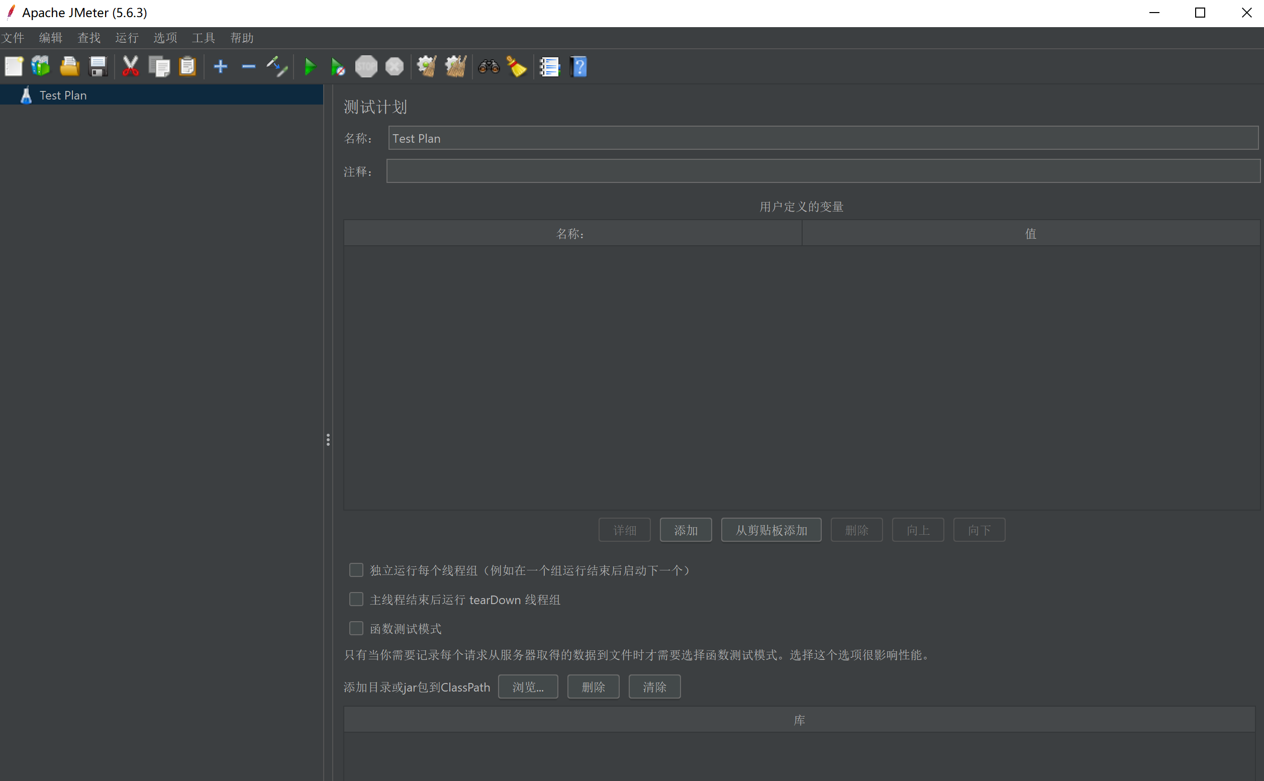Click the 注释 comment input field
The width and height of the screenshot is (1264, 781).
tap(823, 171)
